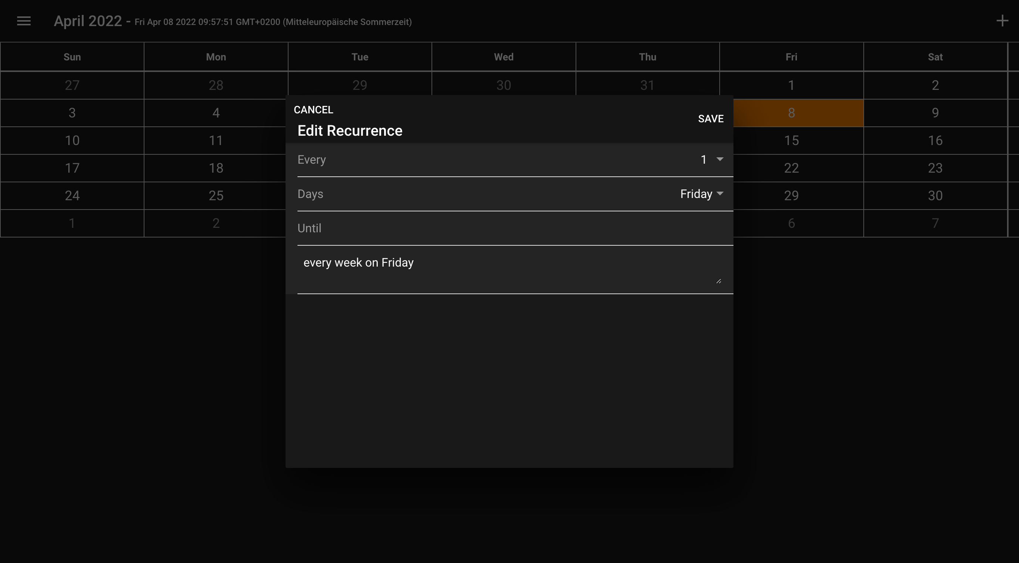Select May 1 in the Sun column
This screenshot has height=563, width=1019.
pos(72,223)
